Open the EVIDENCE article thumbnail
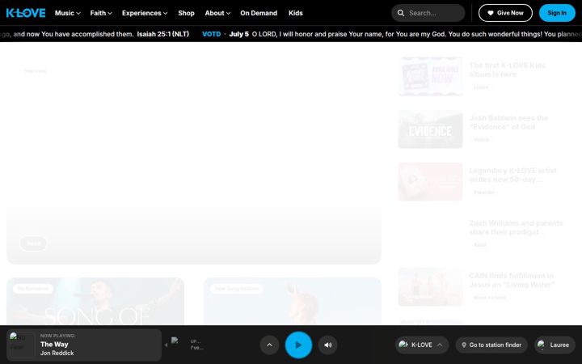 point(430,129)
